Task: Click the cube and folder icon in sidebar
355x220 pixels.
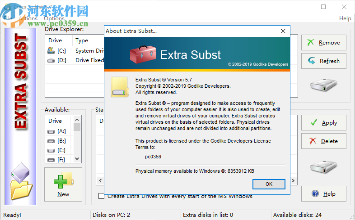Action: point(21,181)
